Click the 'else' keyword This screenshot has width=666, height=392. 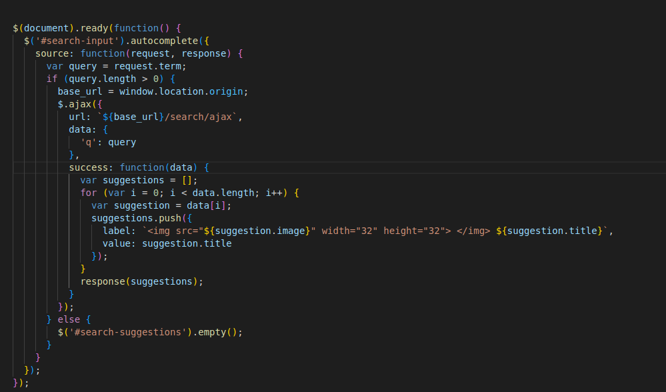pos(69,319)
